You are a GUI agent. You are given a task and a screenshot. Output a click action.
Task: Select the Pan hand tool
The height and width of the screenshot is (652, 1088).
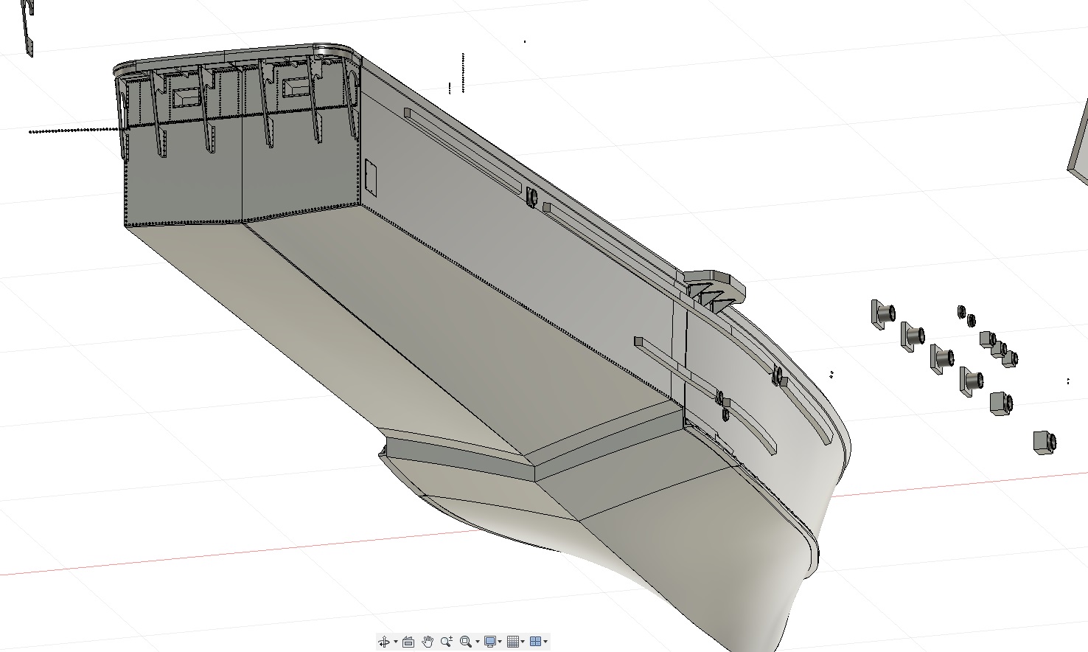(428, 642)
